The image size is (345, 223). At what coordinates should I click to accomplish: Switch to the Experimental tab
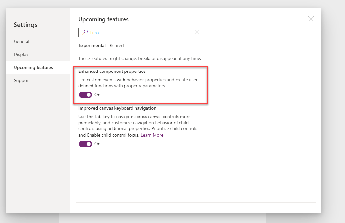92,45
